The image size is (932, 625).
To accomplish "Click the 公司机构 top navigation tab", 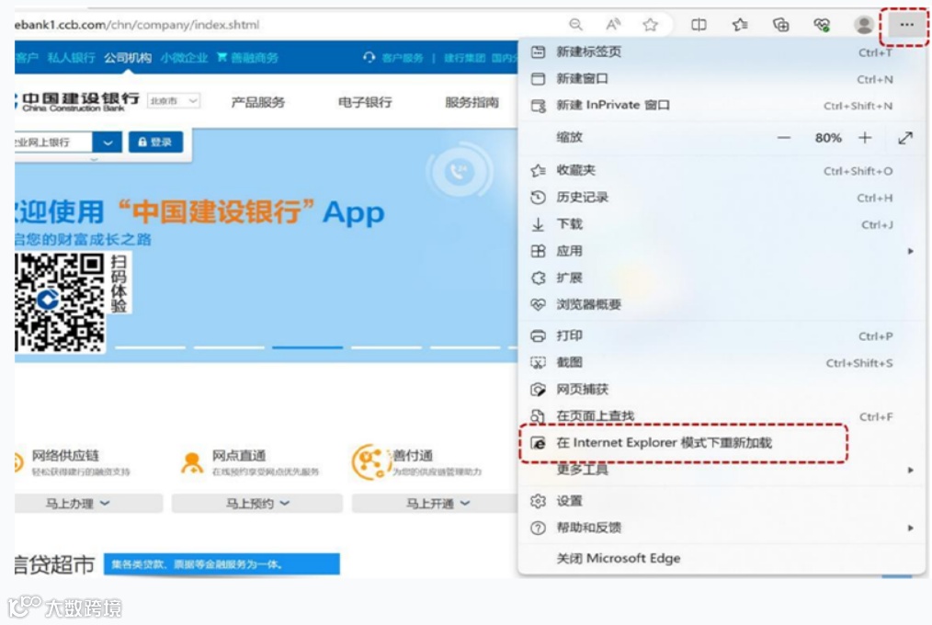I will (127, 58).
